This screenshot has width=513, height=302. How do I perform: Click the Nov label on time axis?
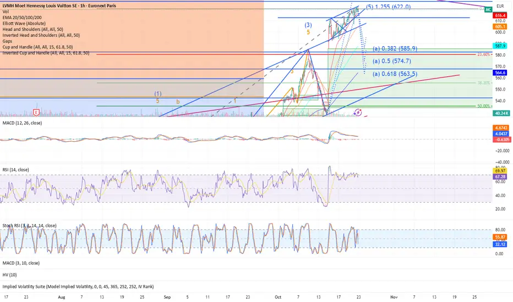[x=394, y=297]
